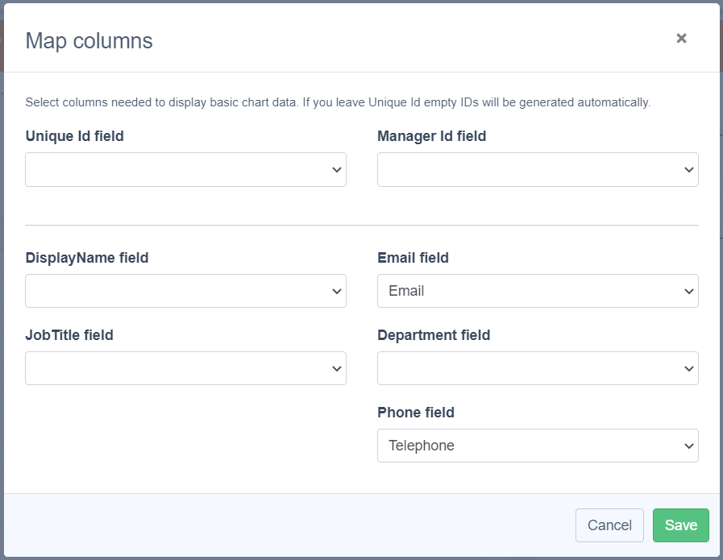Click the Save button
Viewport: 723px width, 560px height.
[x=681, y=525]
